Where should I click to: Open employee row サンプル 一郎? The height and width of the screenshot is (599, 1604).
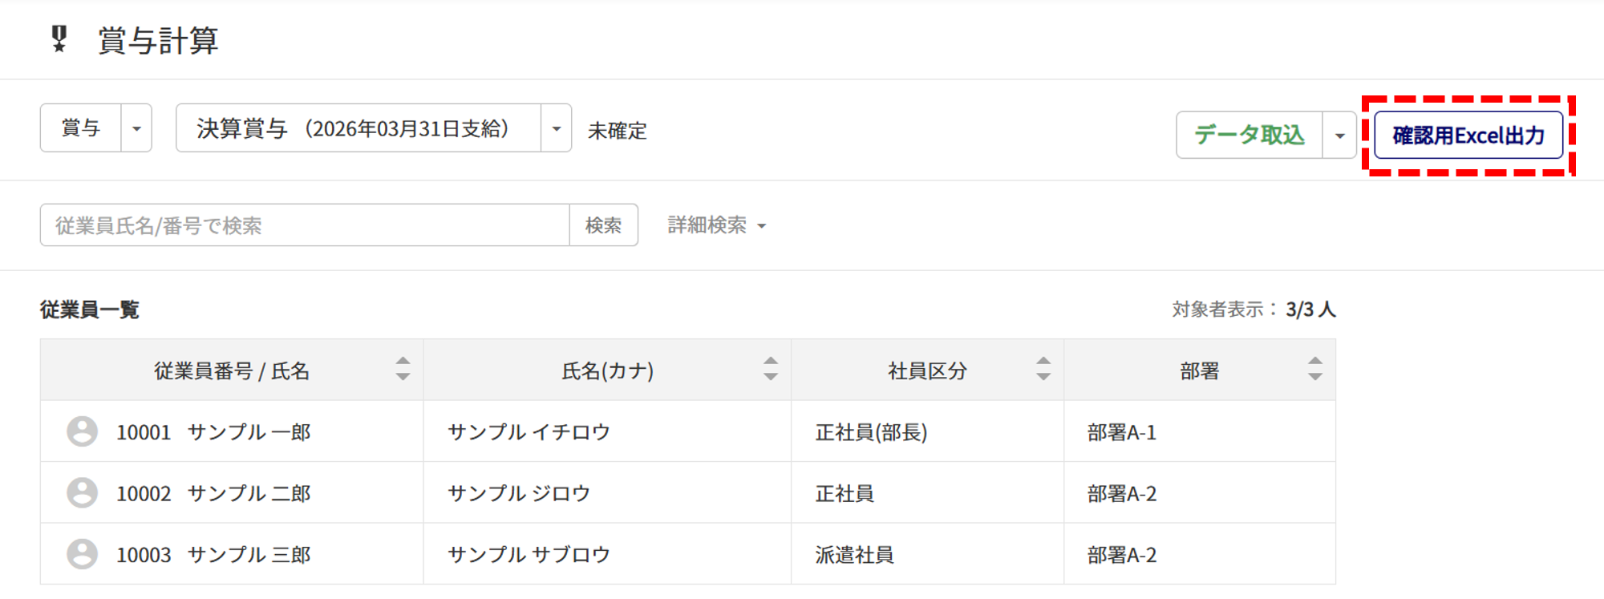point(249,432)
